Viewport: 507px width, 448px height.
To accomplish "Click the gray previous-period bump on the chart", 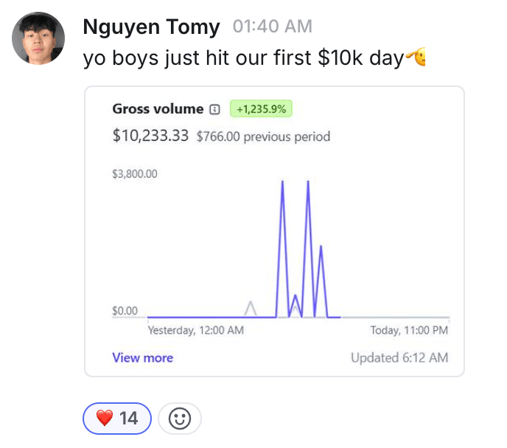I will tap(251, 307).
